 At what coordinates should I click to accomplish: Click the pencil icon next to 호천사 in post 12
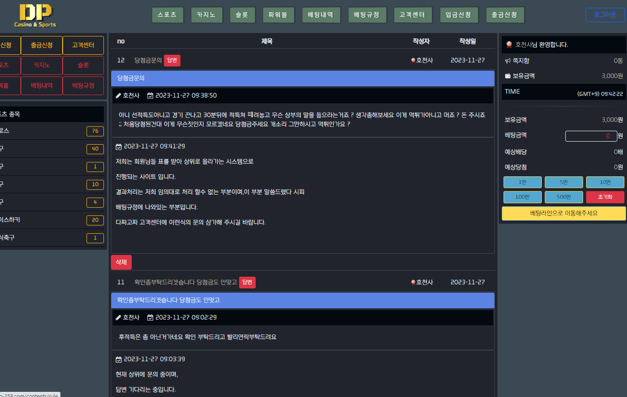click(118, 96)
